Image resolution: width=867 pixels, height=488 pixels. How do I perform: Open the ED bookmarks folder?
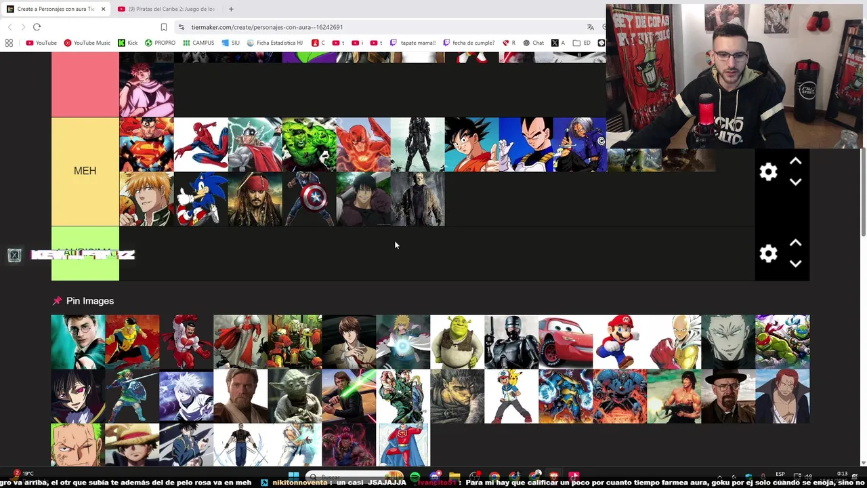(582, 43)
